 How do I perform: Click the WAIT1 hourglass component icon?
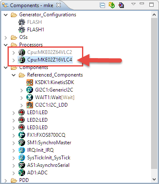click(30, 97)
